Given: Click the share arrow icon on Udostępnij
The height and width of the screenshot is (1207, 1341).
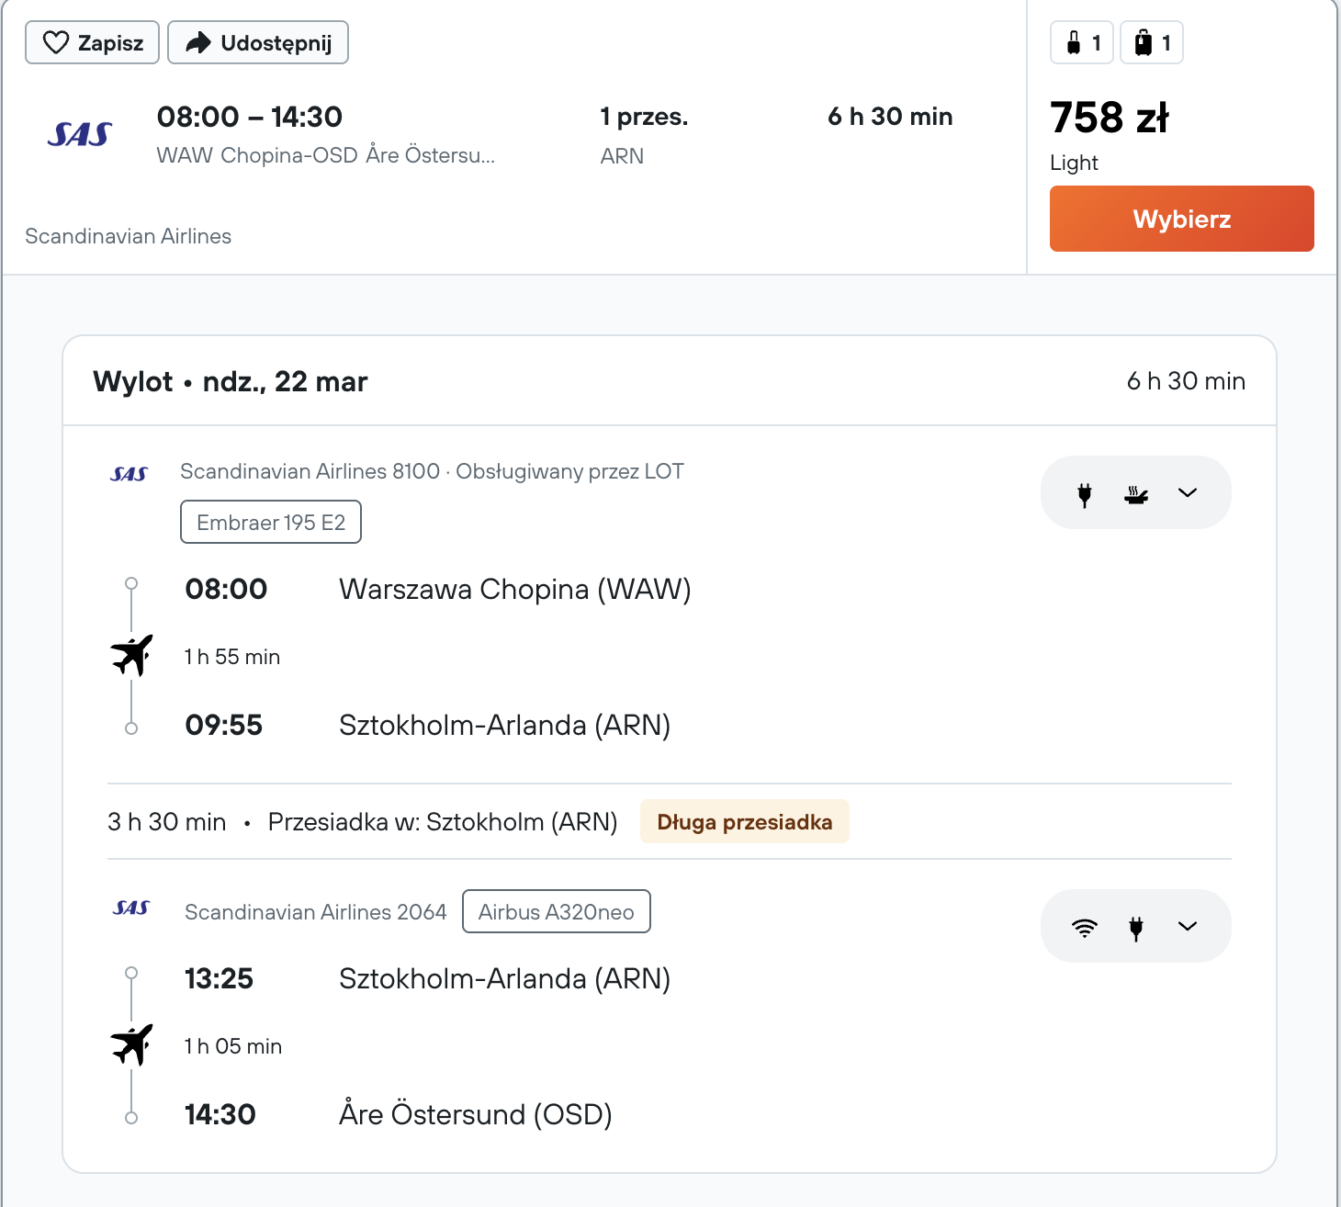Looking at the screenshot, I should [198, 43].
